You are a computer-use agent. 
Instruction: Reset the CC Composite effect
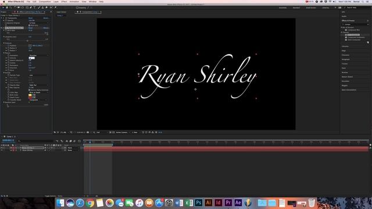pyautogui.click(x=31, y=18)
